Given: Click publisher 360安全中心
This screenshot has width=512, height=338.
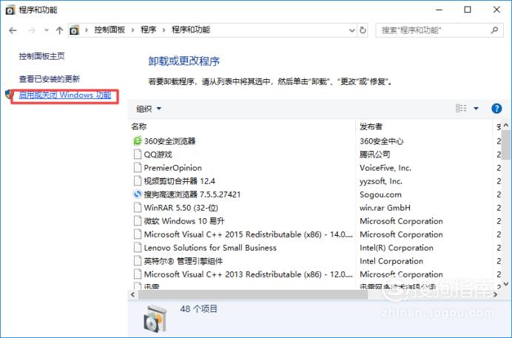Looking at the screenshot, I should coord(381,141).
